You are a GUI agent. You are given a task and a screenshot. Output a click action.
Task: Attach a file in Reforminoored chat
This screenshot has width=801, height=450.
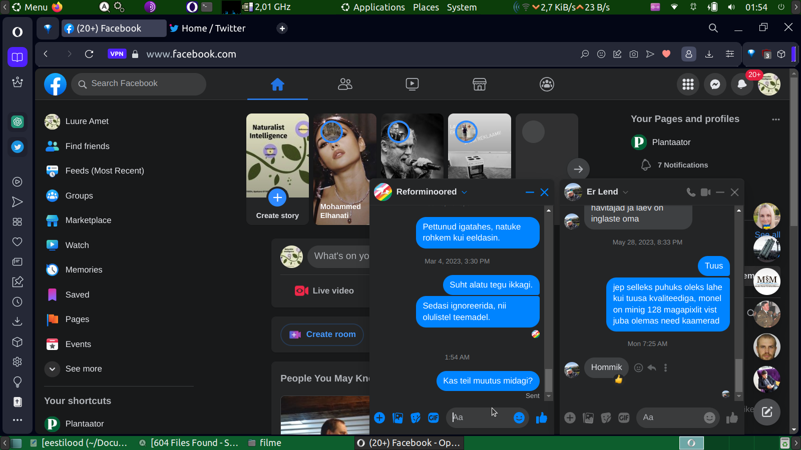[397, 417]
